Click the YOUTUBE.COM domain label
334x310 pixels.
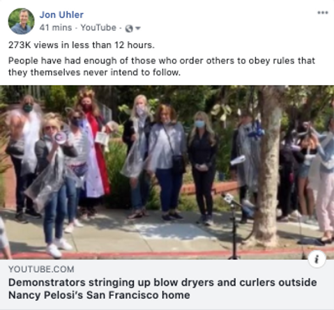click(x=41, y=270)
